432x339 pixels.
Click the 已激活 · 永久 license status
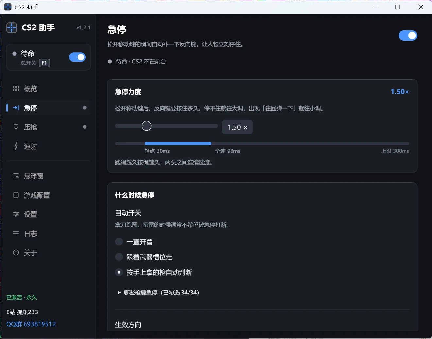(x=22, y=298)
